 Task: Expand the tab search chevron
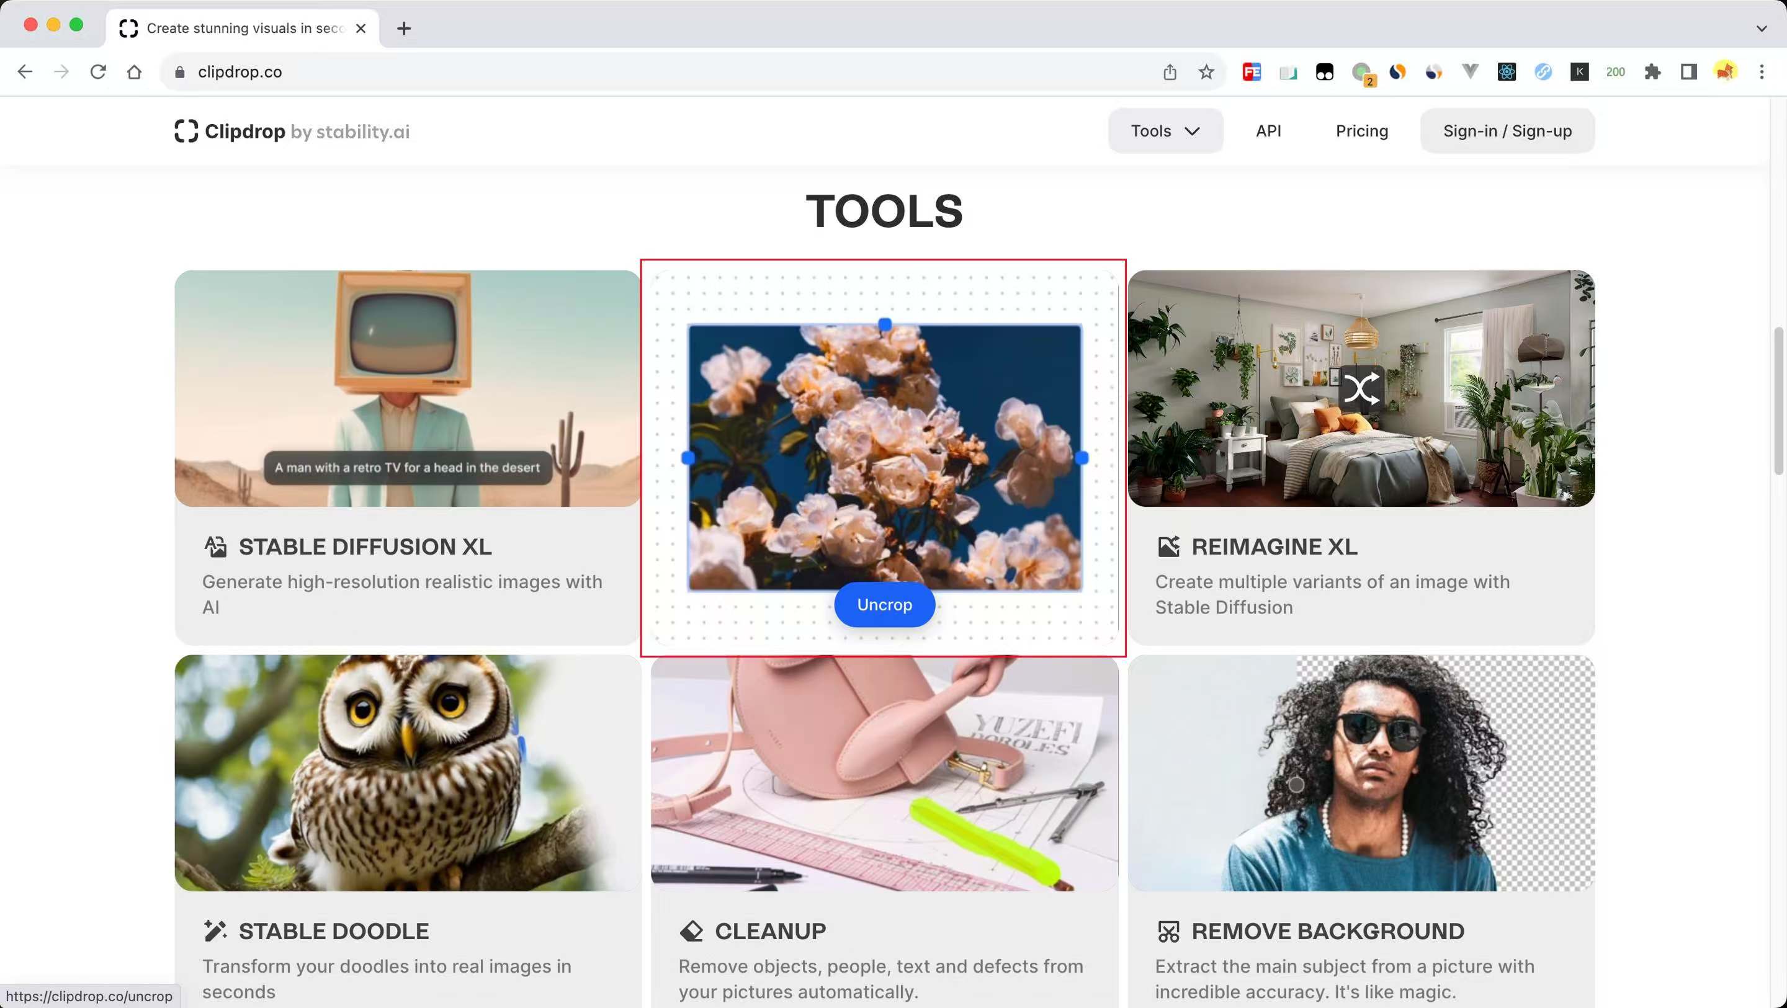tap(1761, 29)
